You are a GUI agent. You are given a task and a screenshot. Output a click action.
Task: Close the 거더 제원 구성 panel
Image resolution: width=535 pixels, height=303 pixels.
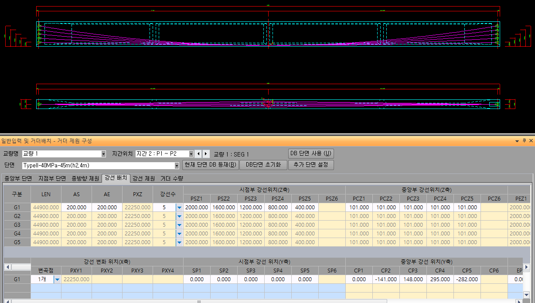(x=531, y=141)
